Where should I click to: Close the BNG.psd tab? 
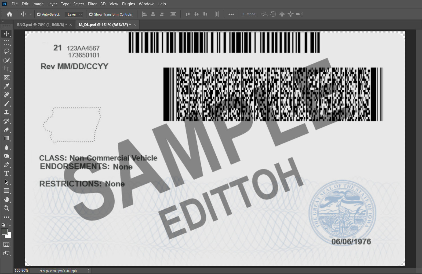[71, 25]
